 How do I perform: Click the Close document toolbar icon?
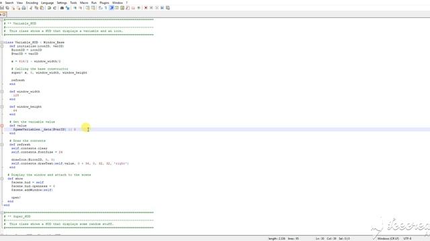(x=13, y=8)
